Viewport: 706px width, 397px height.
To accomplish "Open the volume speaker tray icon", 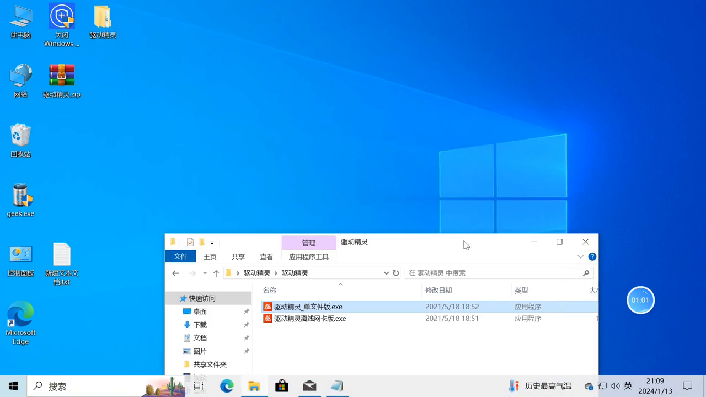I will [x=615, y=386].
